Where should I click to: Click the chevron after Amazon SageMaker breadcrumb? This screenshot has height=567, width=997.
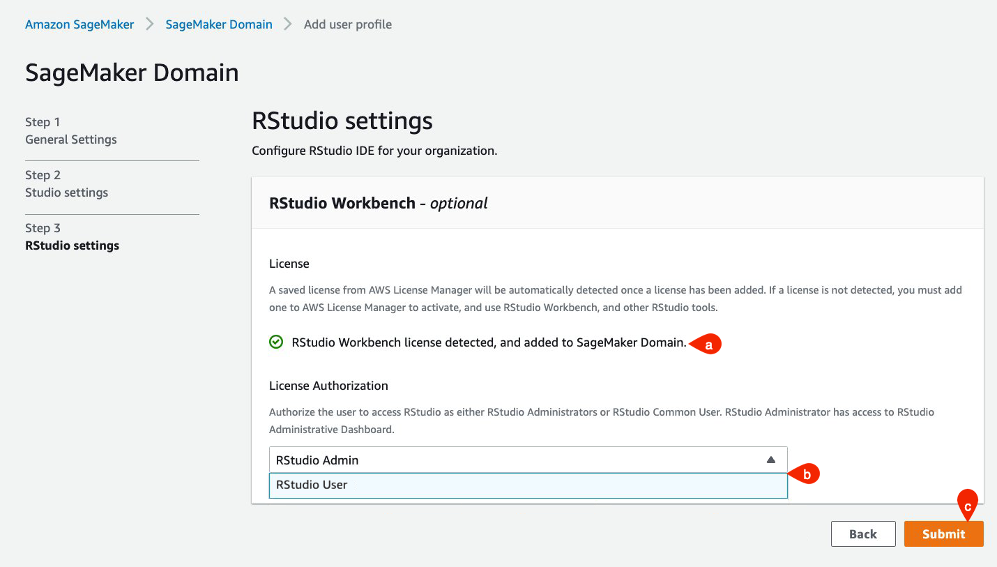pos(149,24)
